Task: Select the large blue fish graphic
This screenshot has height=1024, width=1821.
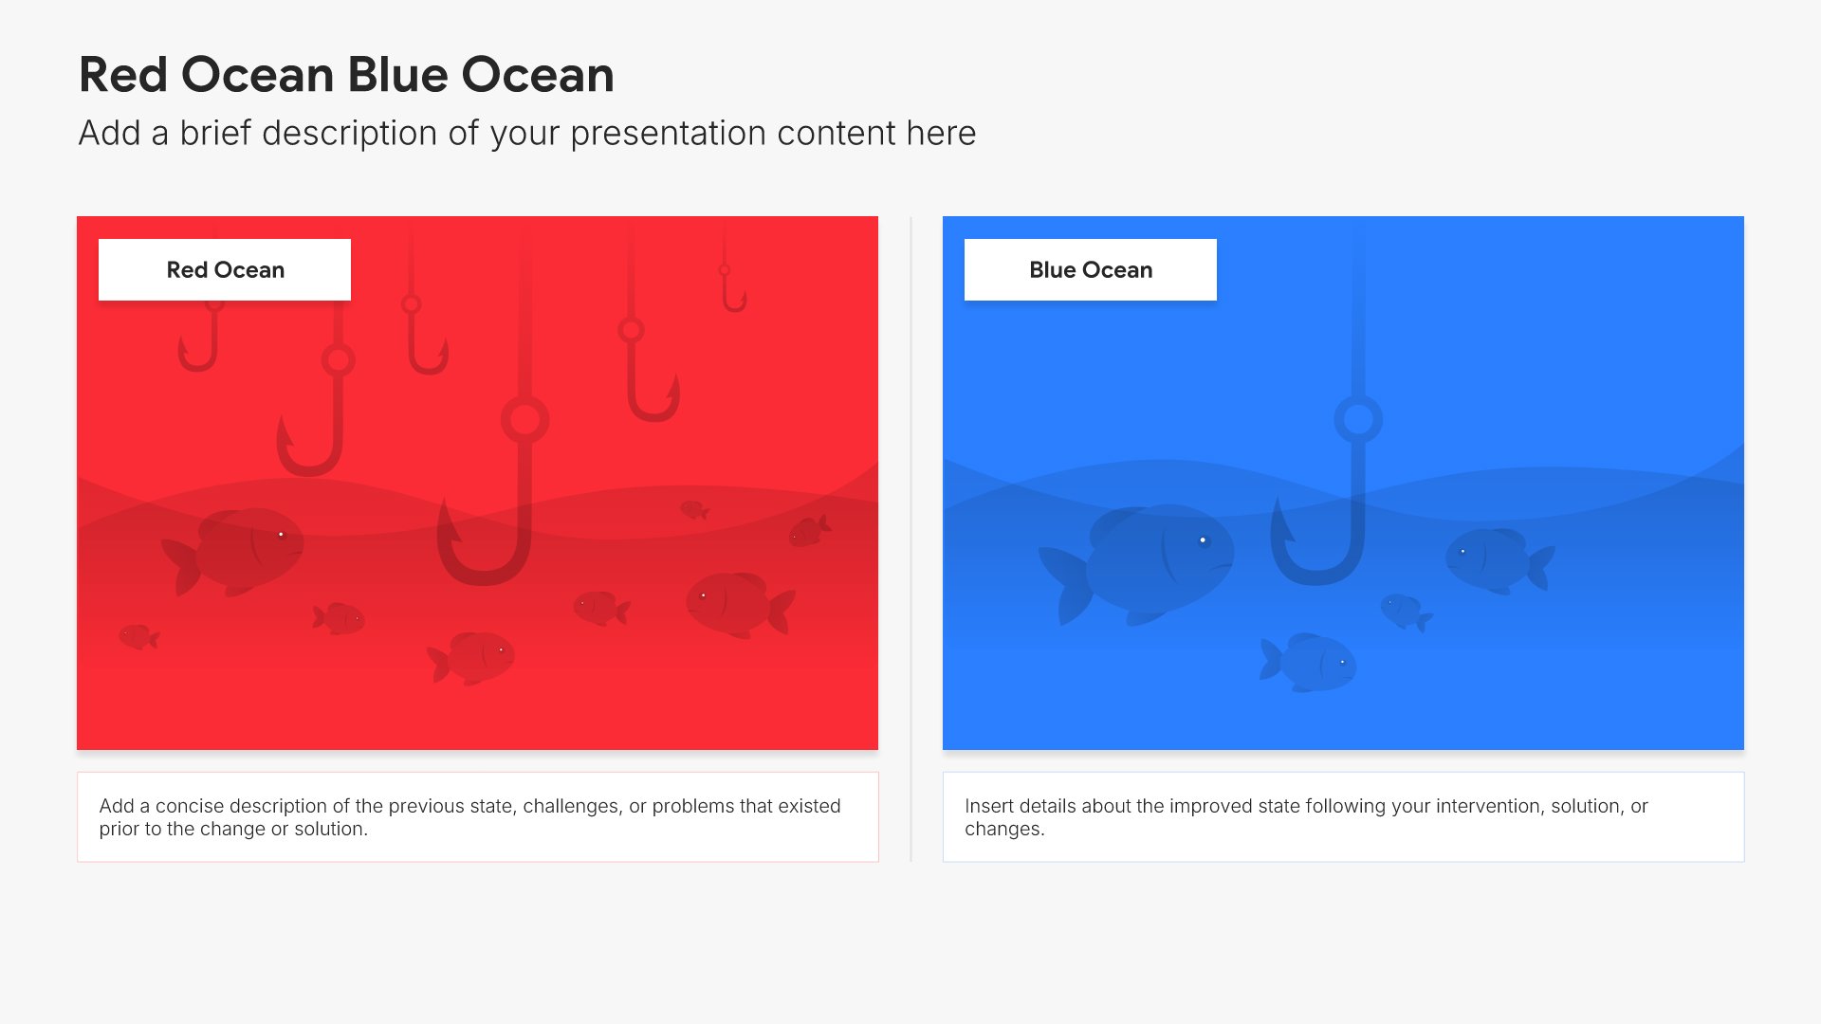Action: coord(1136,565)
